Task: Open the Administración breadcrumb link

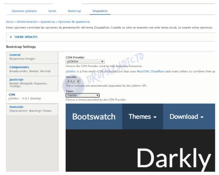Action: pyautogui.click(x=27, y=22)
